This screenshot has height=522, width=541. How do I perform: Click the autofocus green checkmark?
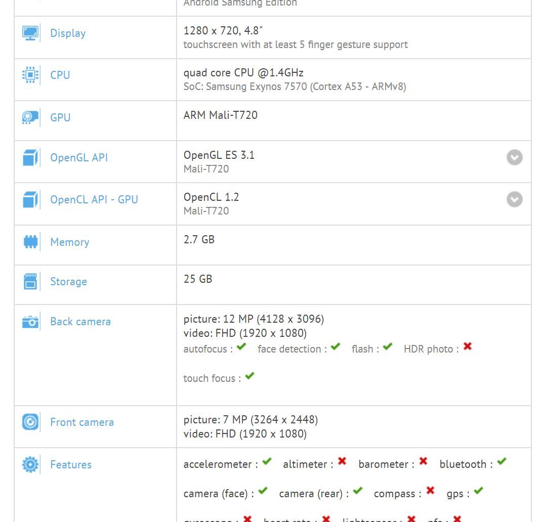point(241,347)
